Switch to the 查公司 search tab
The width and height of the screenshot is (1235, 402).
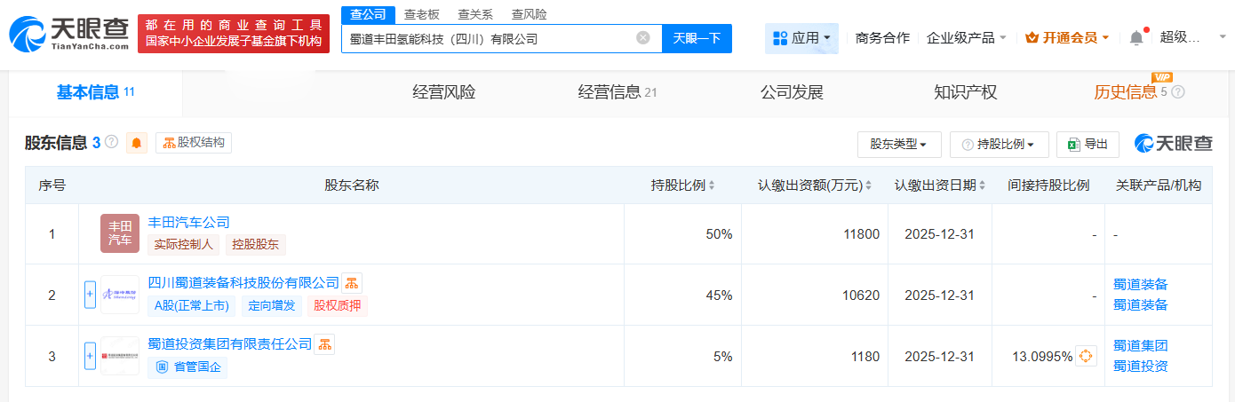368,14
